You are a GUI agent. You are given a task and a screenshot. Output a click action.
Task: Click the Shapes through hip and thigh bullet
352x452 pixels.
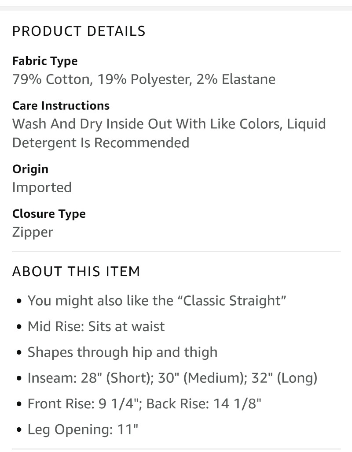(122, 352)
